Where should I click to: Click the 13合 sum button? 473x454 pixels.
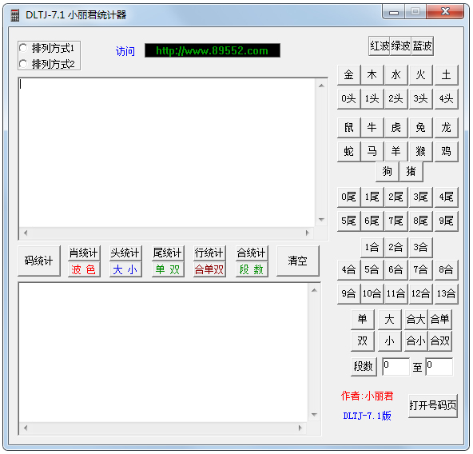coord(446,293)
